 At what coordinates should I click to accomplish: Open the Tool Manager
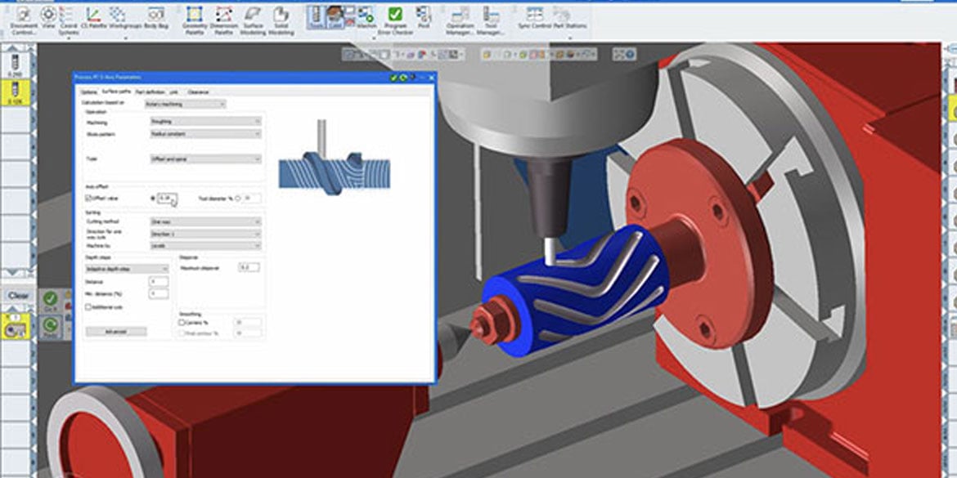click(490, 20)
